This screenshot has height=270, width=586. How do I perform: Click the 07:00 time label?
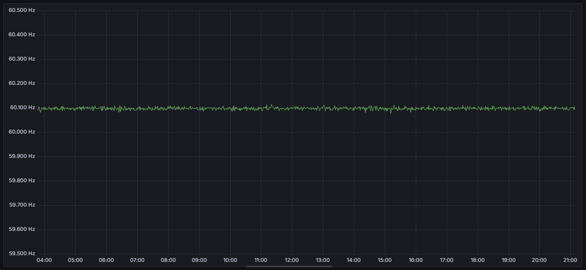click(137, 260)
